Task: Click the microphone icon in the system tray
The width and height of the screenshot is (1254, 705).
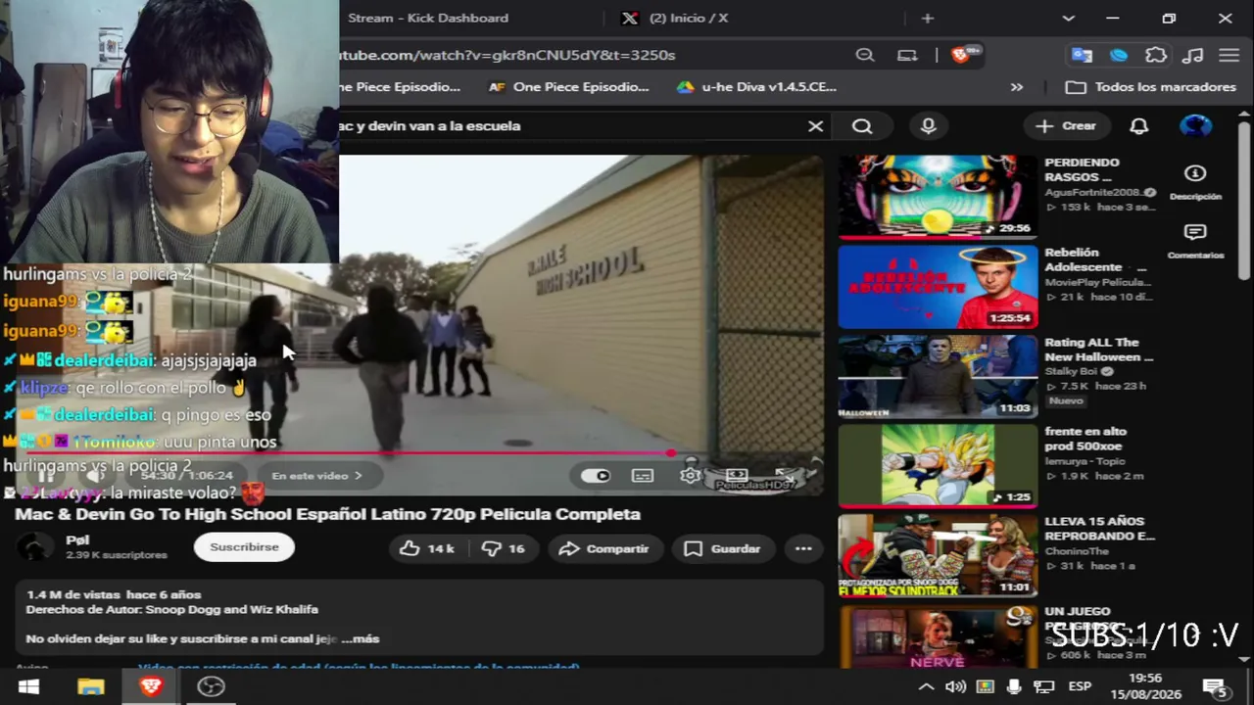Action: [1014, 686]
